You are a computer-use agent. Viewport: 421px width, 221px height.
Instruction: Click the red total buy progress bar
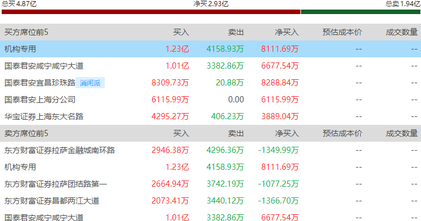151,12
